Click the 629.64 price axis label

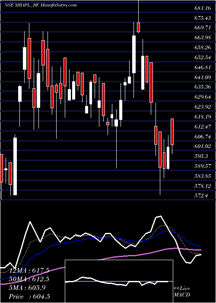click(x=203, y=97)
